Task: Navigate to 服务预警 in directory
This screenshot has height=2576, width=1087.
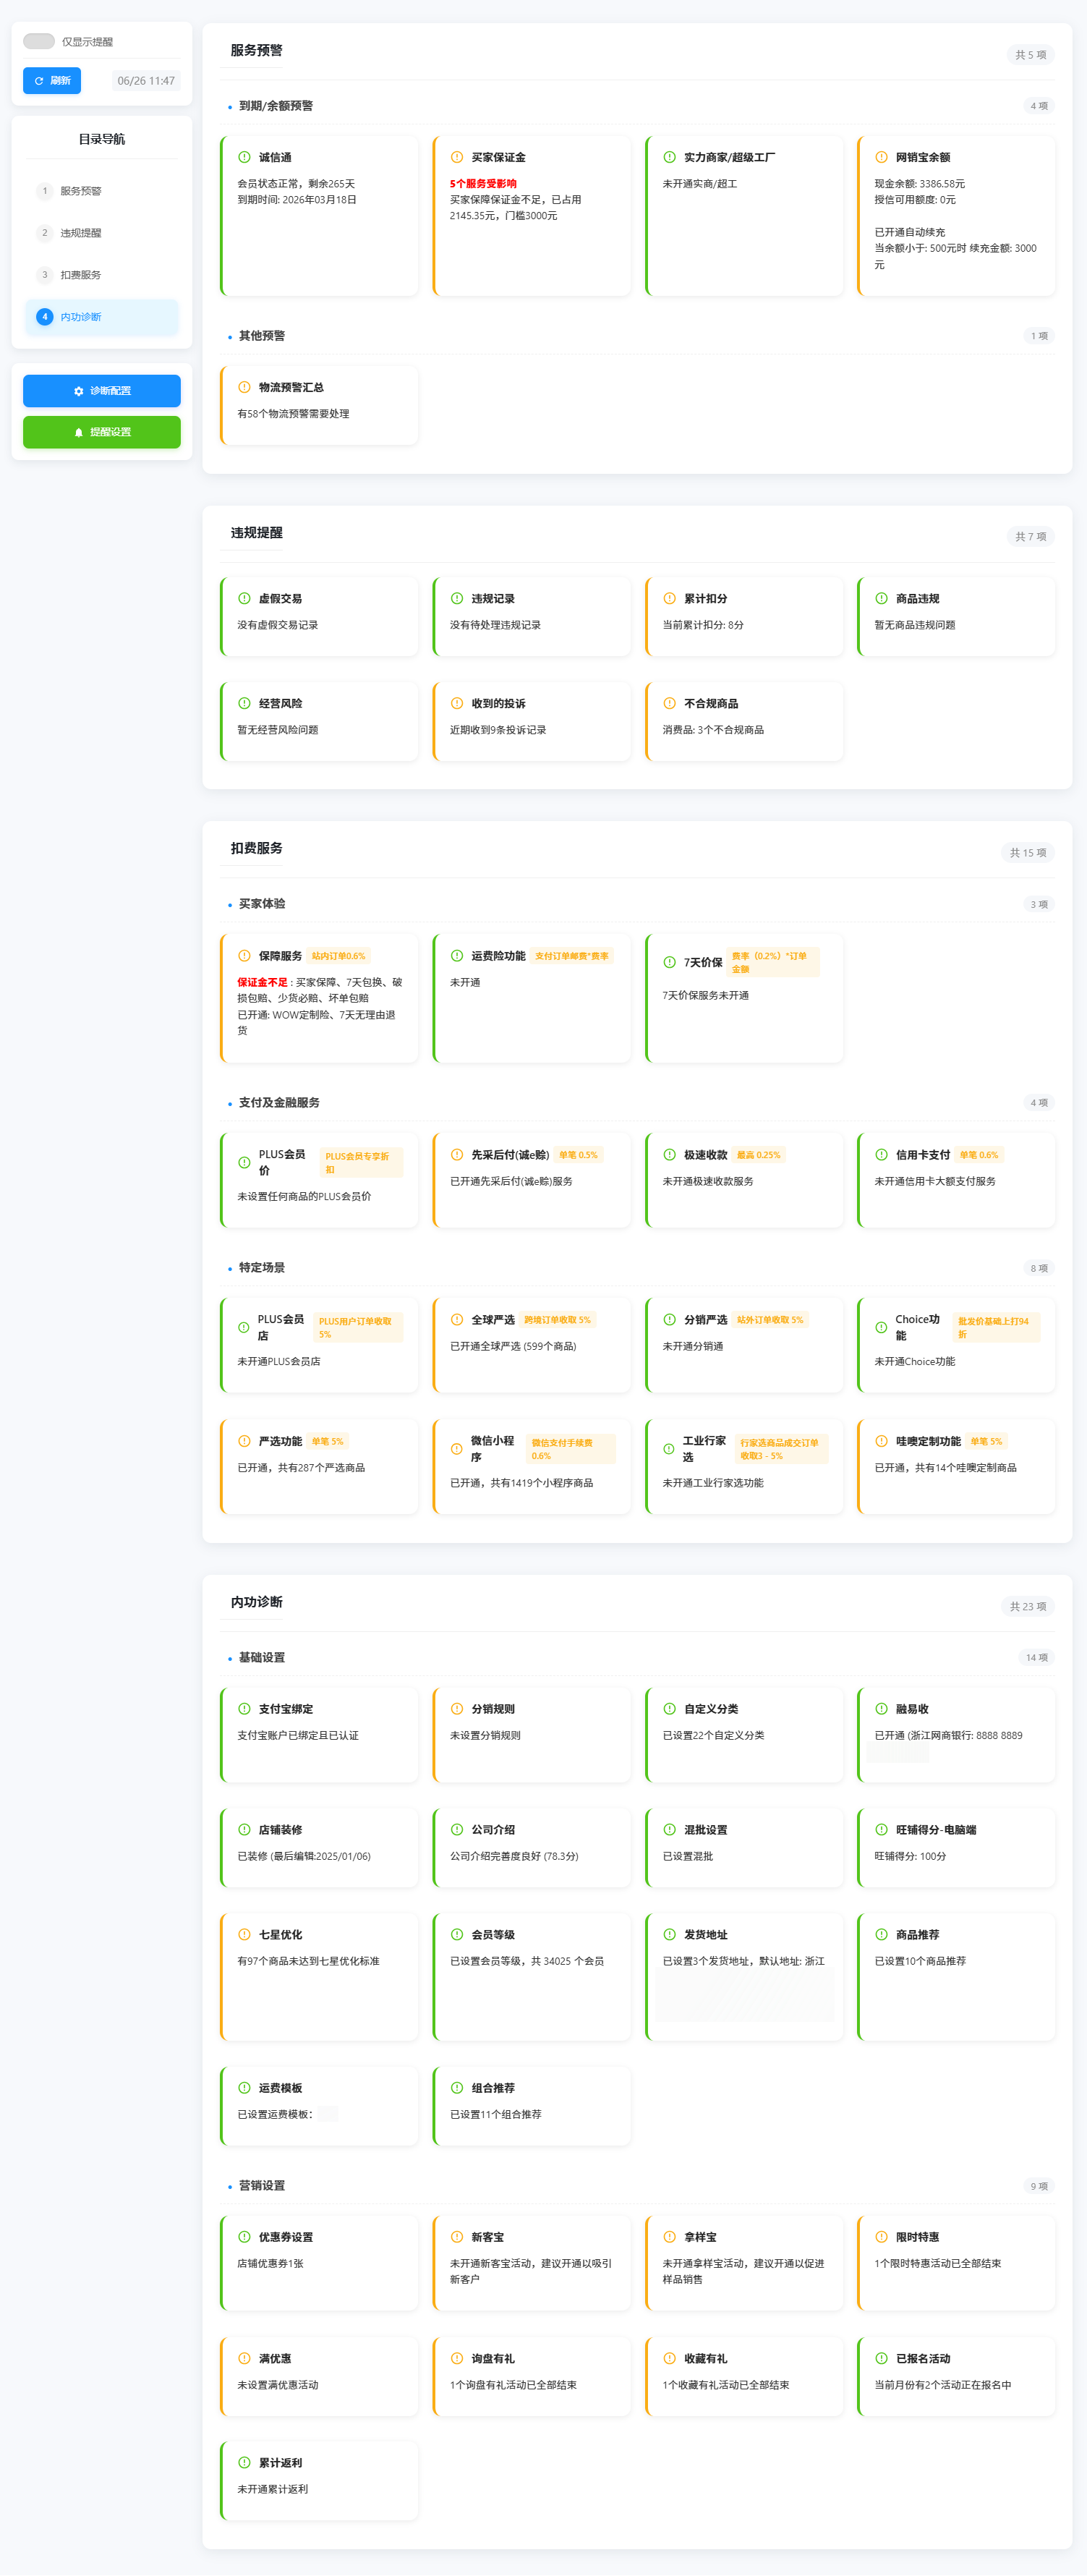Action: coord(80,191)
